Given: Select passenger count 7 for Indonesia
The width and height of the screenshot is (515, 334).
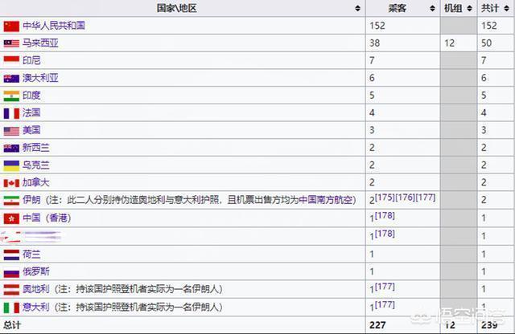Looking at the screenshot, I should [x=372, y=60].
